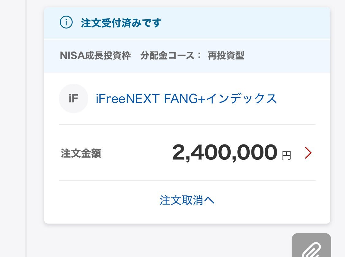
Task: Click the NISA成長投資枠 label
Action: 95,56
